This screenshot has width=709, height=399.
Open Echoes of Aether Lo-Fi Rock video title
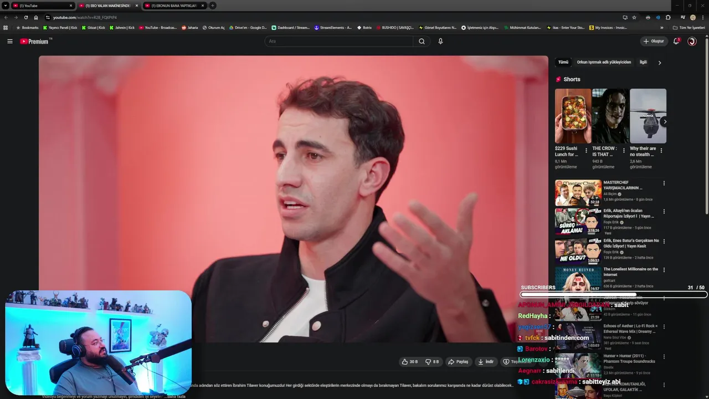pyautogui.click(x=630, y=329)
